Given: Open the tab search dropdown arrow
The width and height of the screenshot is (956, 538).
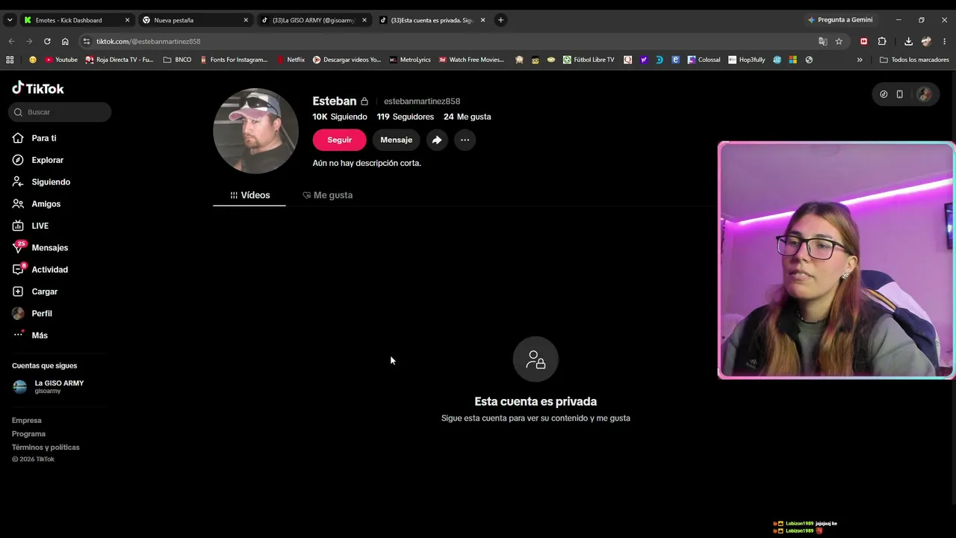Looking at the screenshot, I should pos(9,20).
